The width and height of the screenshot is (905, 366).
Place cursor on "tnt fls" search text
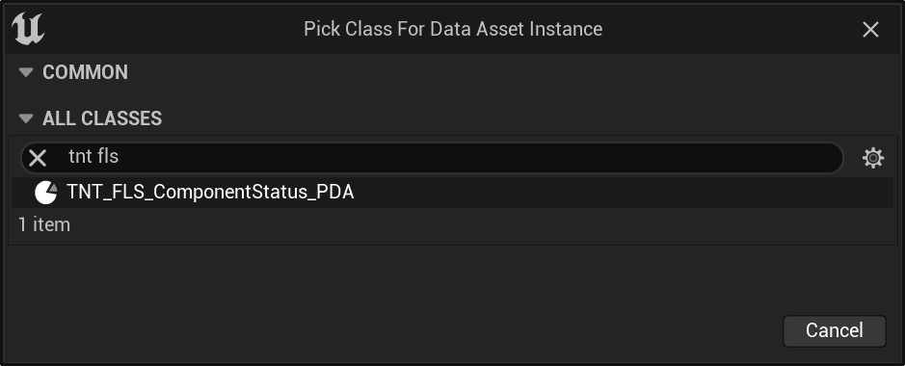(93, 156)
